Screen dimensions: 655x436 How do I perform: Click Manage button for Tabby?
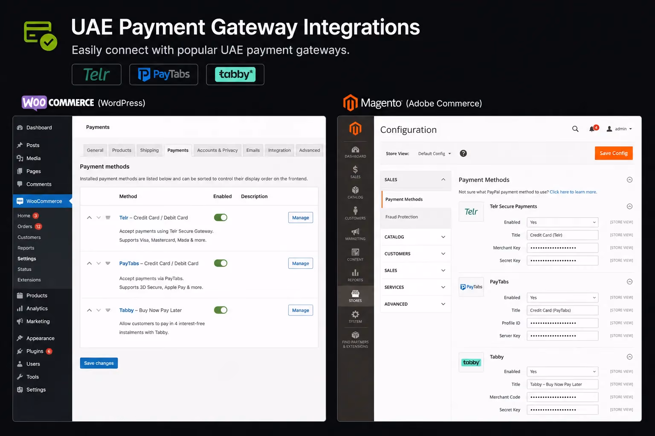tap(301, 310)
